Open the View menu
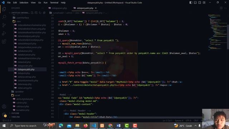 33,3
